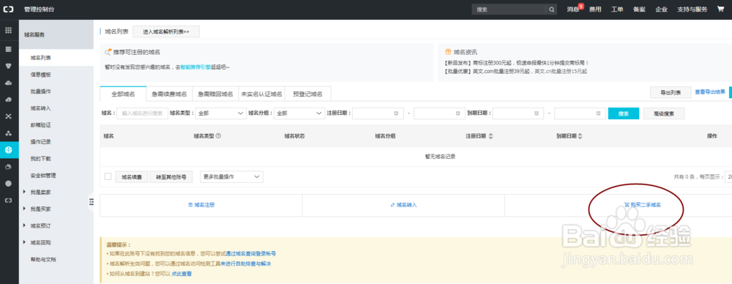Image resolution: width=732 pixels, height=284 pixels.
Task: Click the 导出列表 button
Action: pos(671,92)
